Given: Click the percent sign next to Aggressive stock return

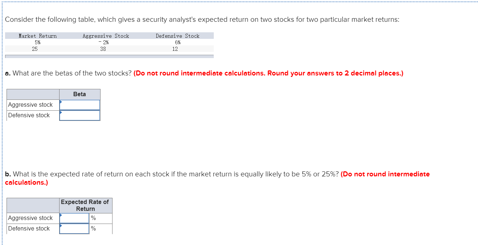Looking at the screenshot, I should [x=93, y=218].
